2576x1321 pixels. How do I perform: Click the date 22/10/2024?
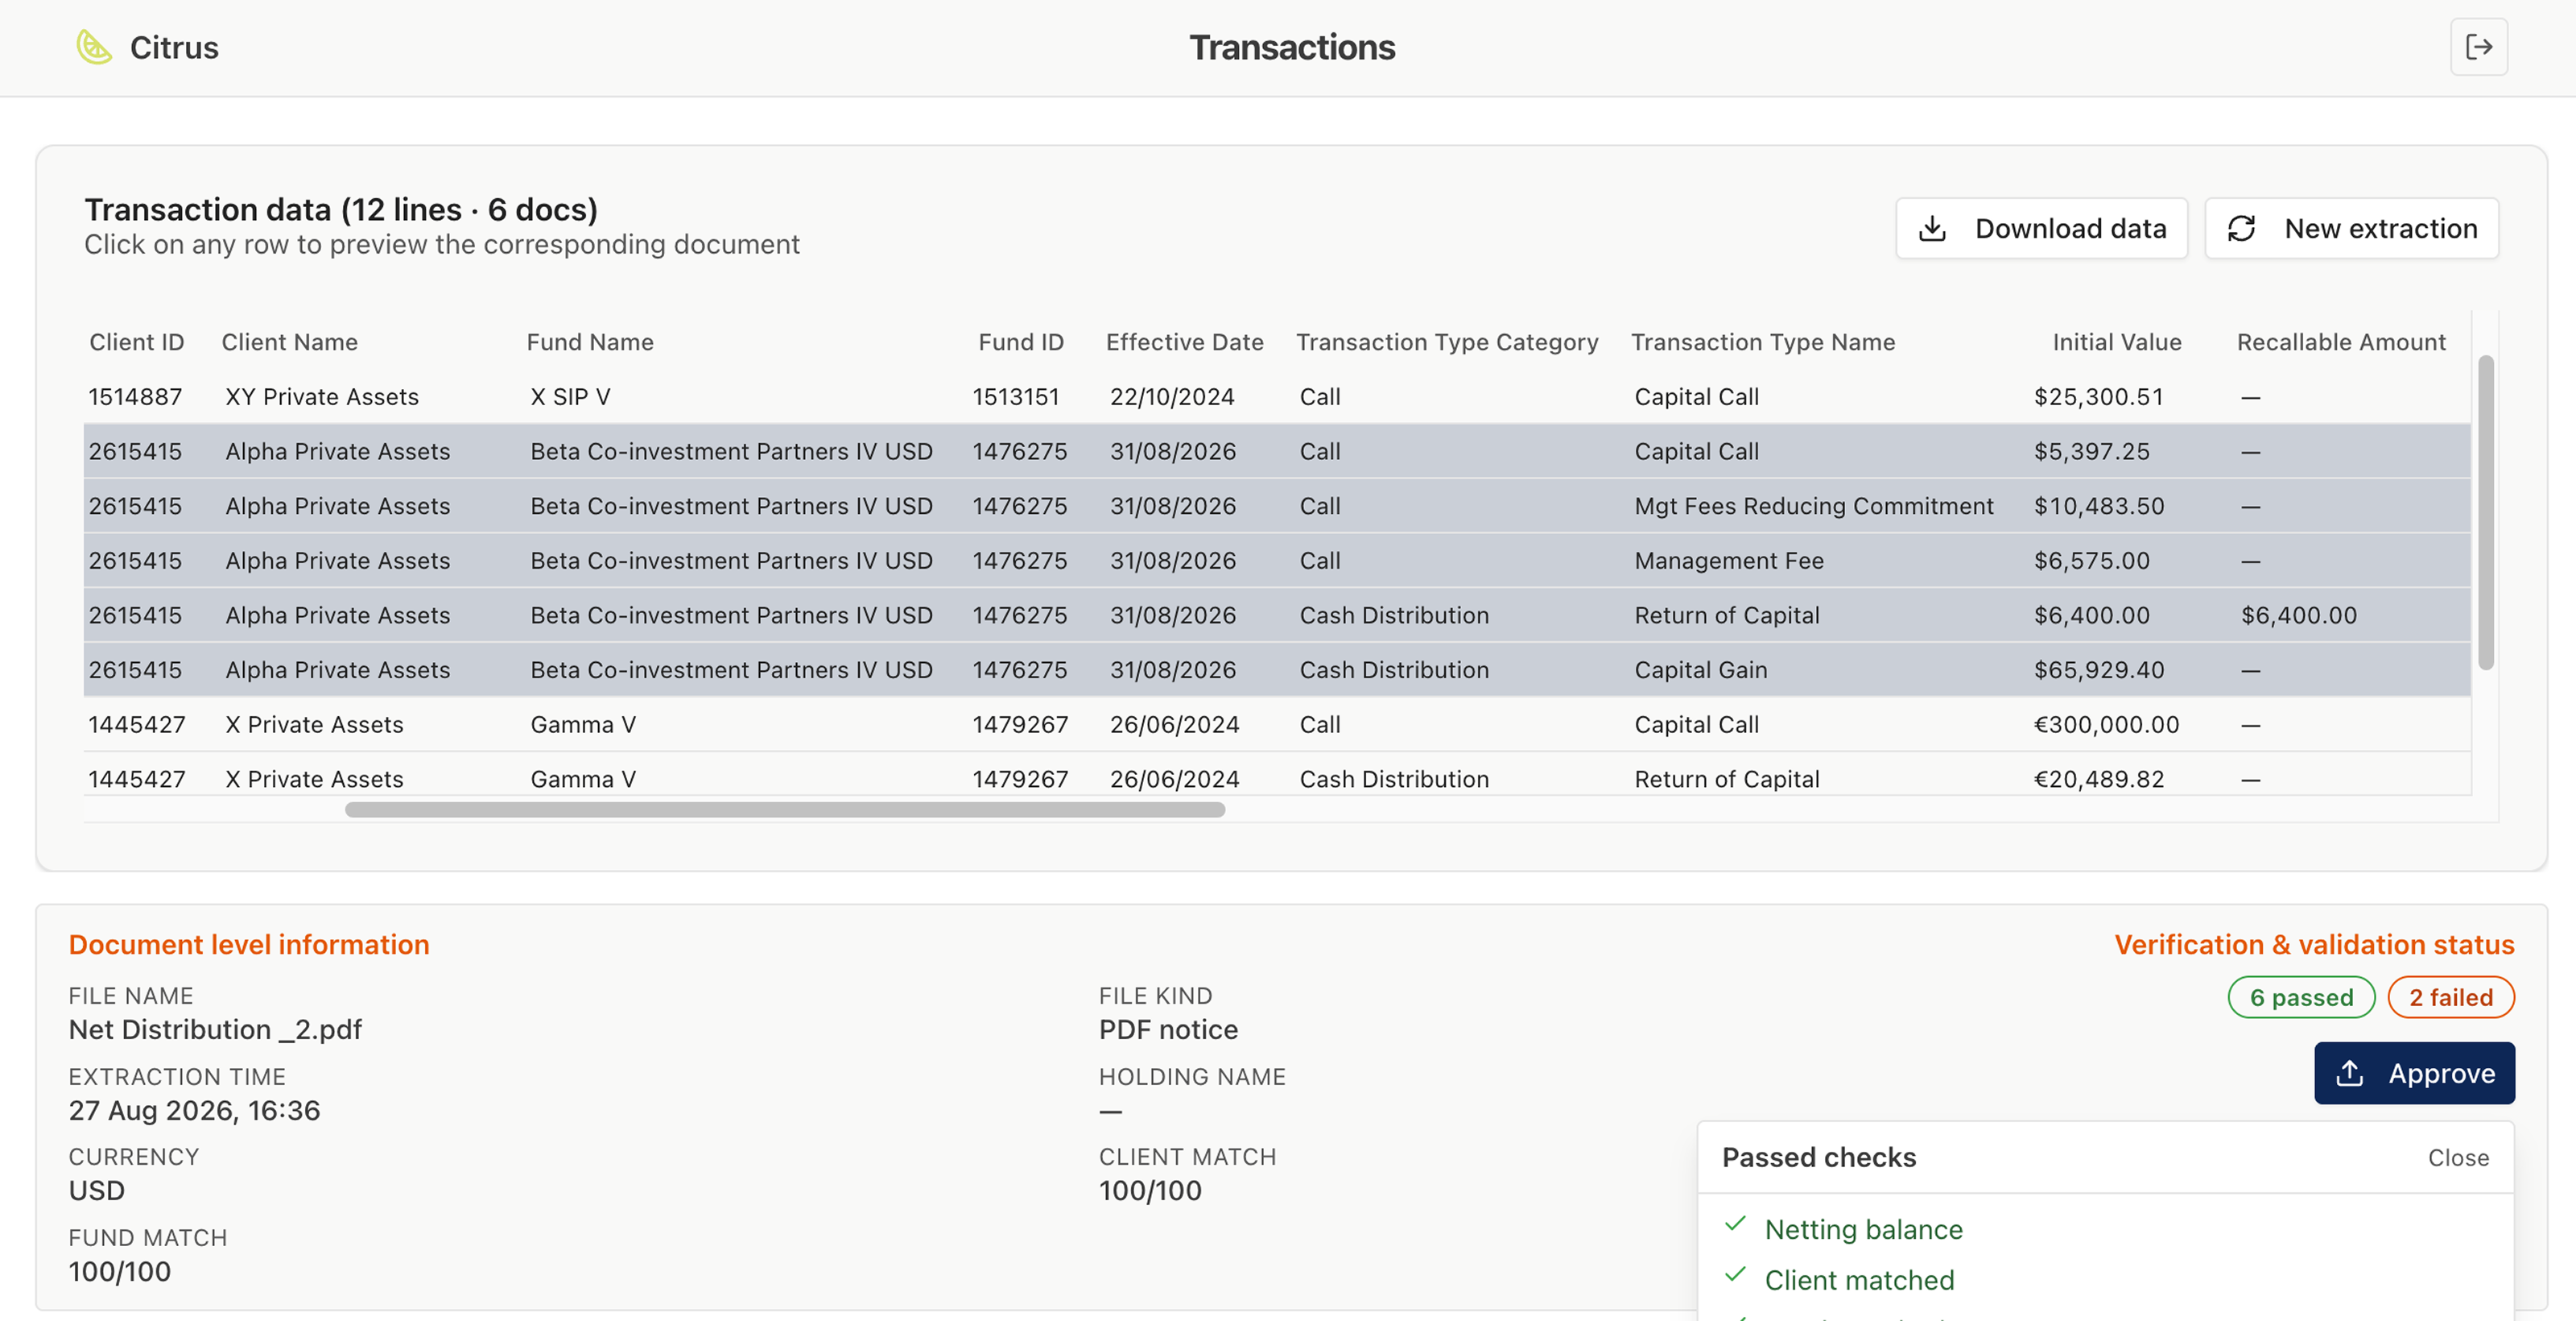1172,396
